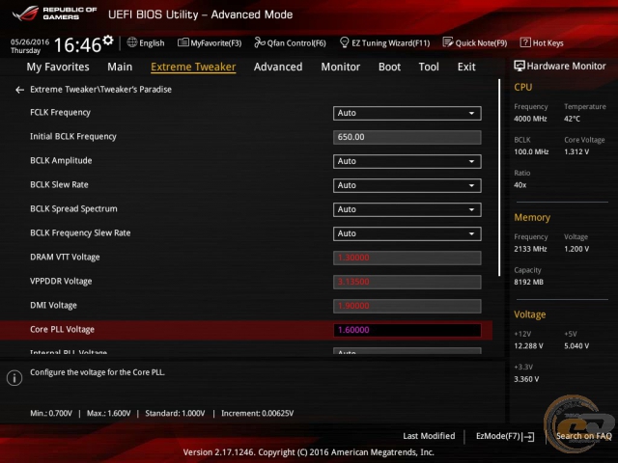Viewport: 618px width, 463px height.
Task: Click Search on FAQ
Action: 583,436
